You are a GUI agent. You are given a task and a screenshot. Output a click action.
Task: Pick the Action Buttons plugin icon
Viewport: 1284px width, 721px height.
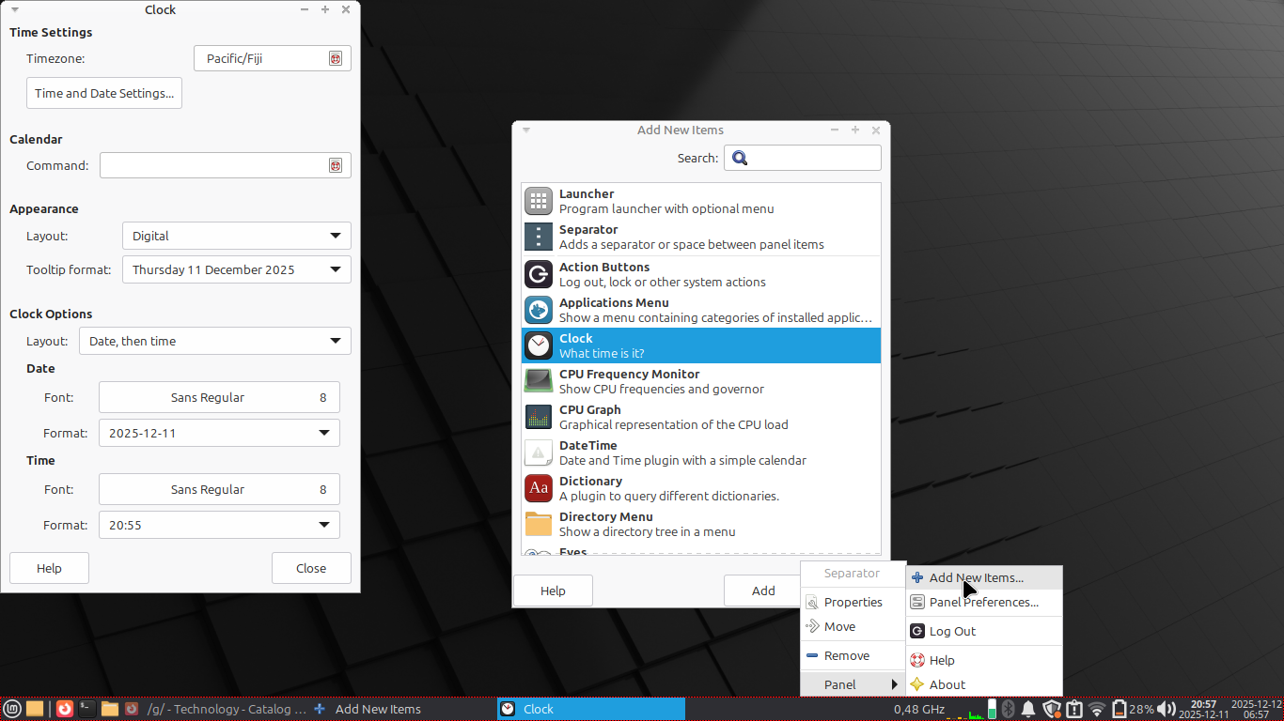(539, 274)
